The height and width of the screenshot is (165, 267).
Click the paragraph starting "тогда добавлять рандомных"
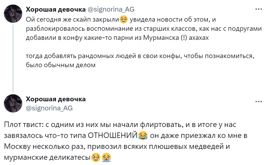[x=139, y=56]
